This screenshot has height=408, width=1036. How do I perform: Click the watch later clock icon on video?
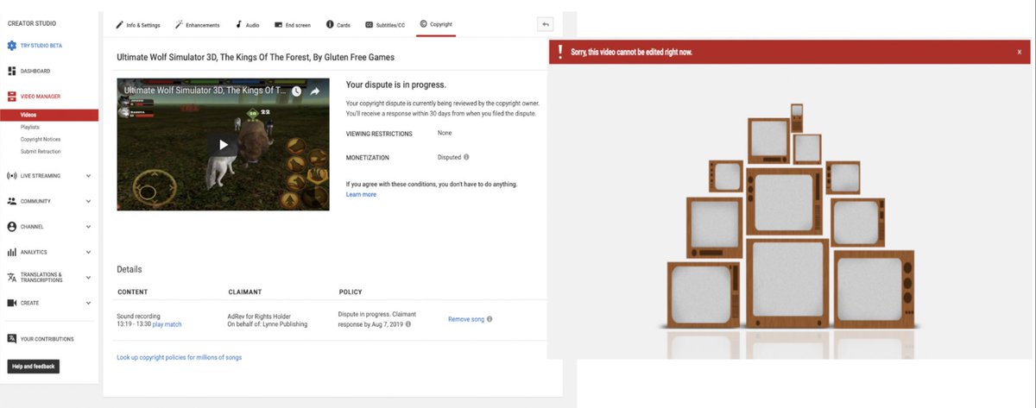[296, 91]
